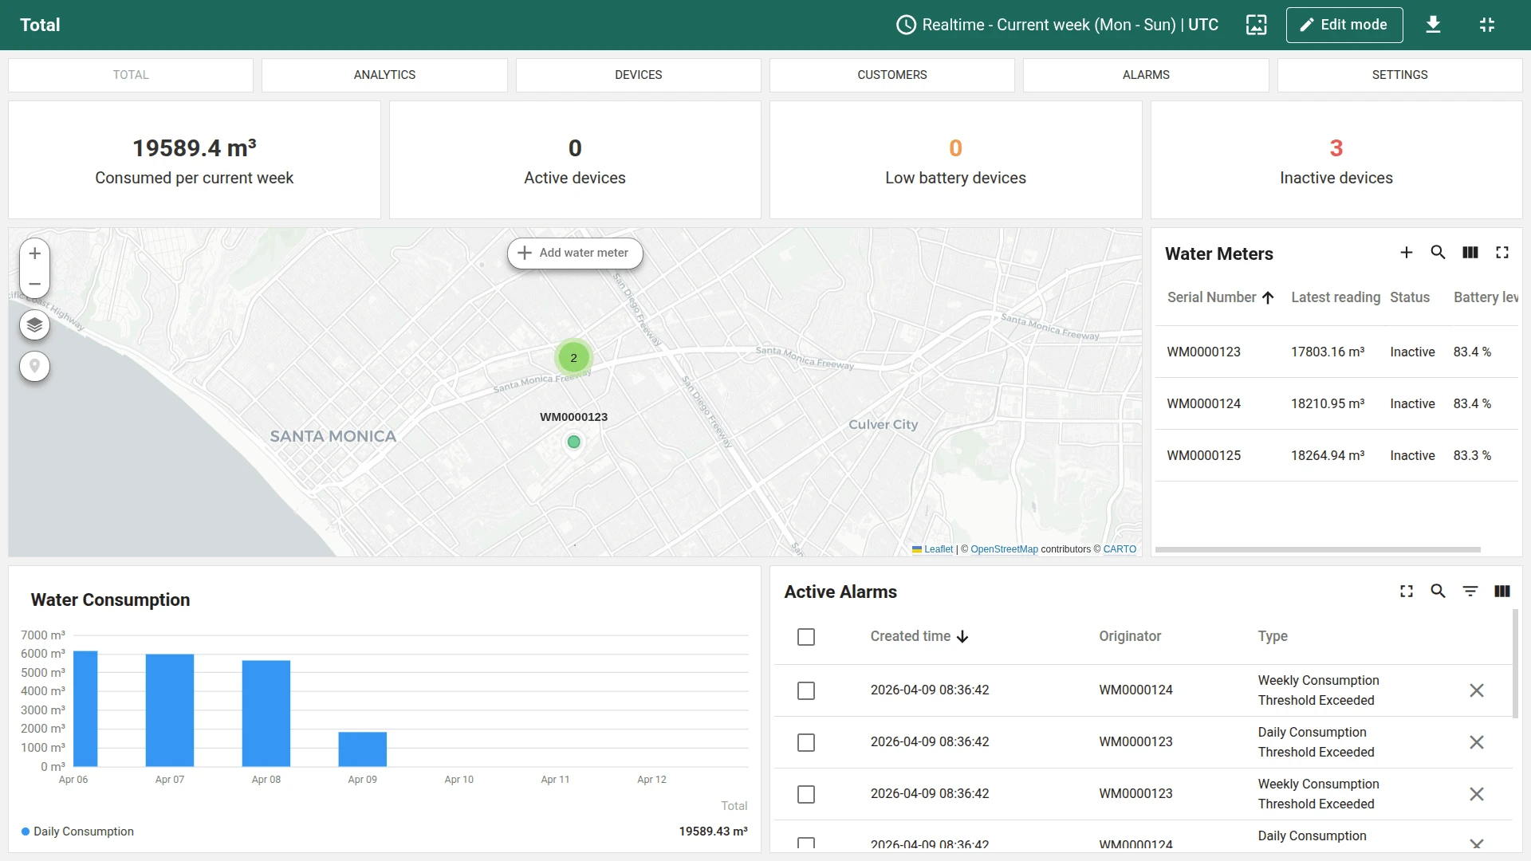This screenshot has width=1531, height=861.
Task: Add a water meter with plus icon in Water Meters
Action: click(x=1407, y=253)
